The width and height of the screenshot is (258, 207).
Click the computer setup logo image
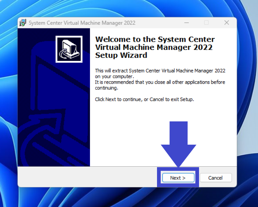69,49
